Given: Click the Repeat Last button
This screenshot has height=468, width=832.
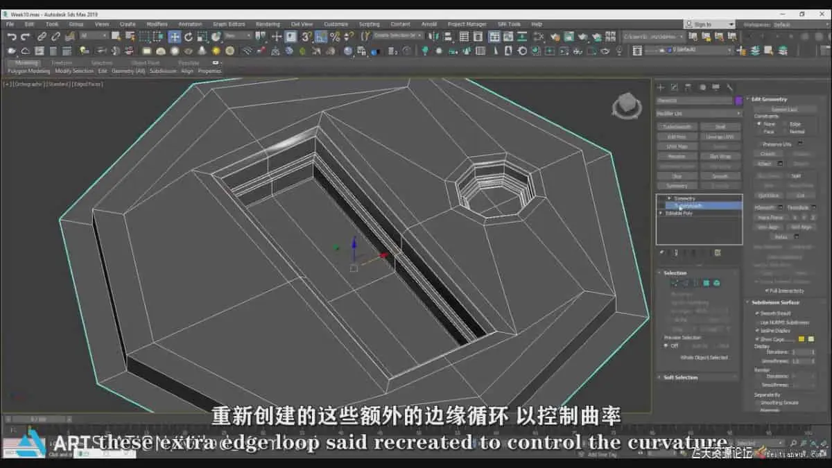Looking at the screenshot, I should [x=784, y=110].
